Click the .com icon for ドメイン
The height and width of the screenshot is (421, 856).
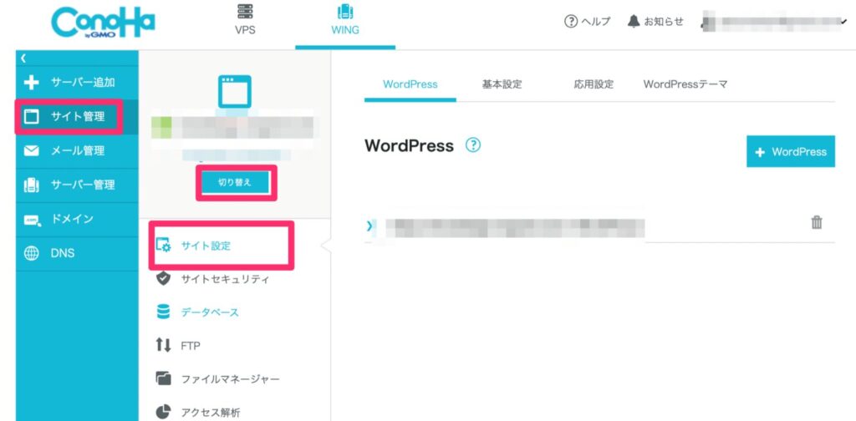point(32,220)
